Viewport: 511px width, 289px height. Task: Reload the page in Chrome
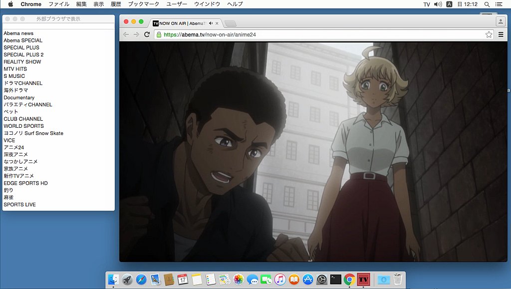tap(147, 34)
